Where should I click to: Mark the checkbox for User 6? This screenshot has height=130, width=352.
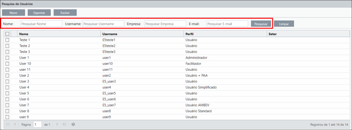[x=8, y=99]
